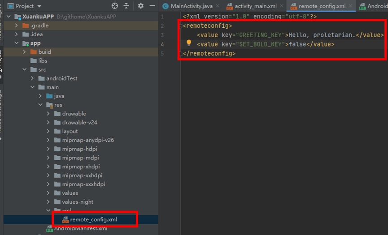
Task: Click the java source folder icon
Action: [49, 96]
